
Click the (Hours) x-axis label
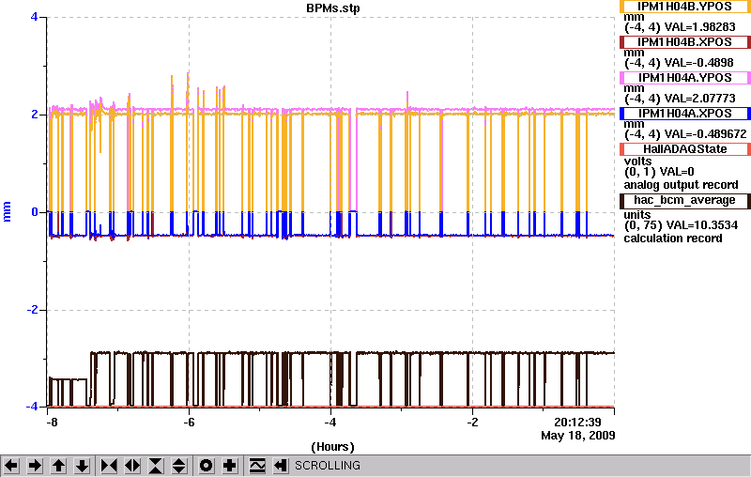pos(332,447)
